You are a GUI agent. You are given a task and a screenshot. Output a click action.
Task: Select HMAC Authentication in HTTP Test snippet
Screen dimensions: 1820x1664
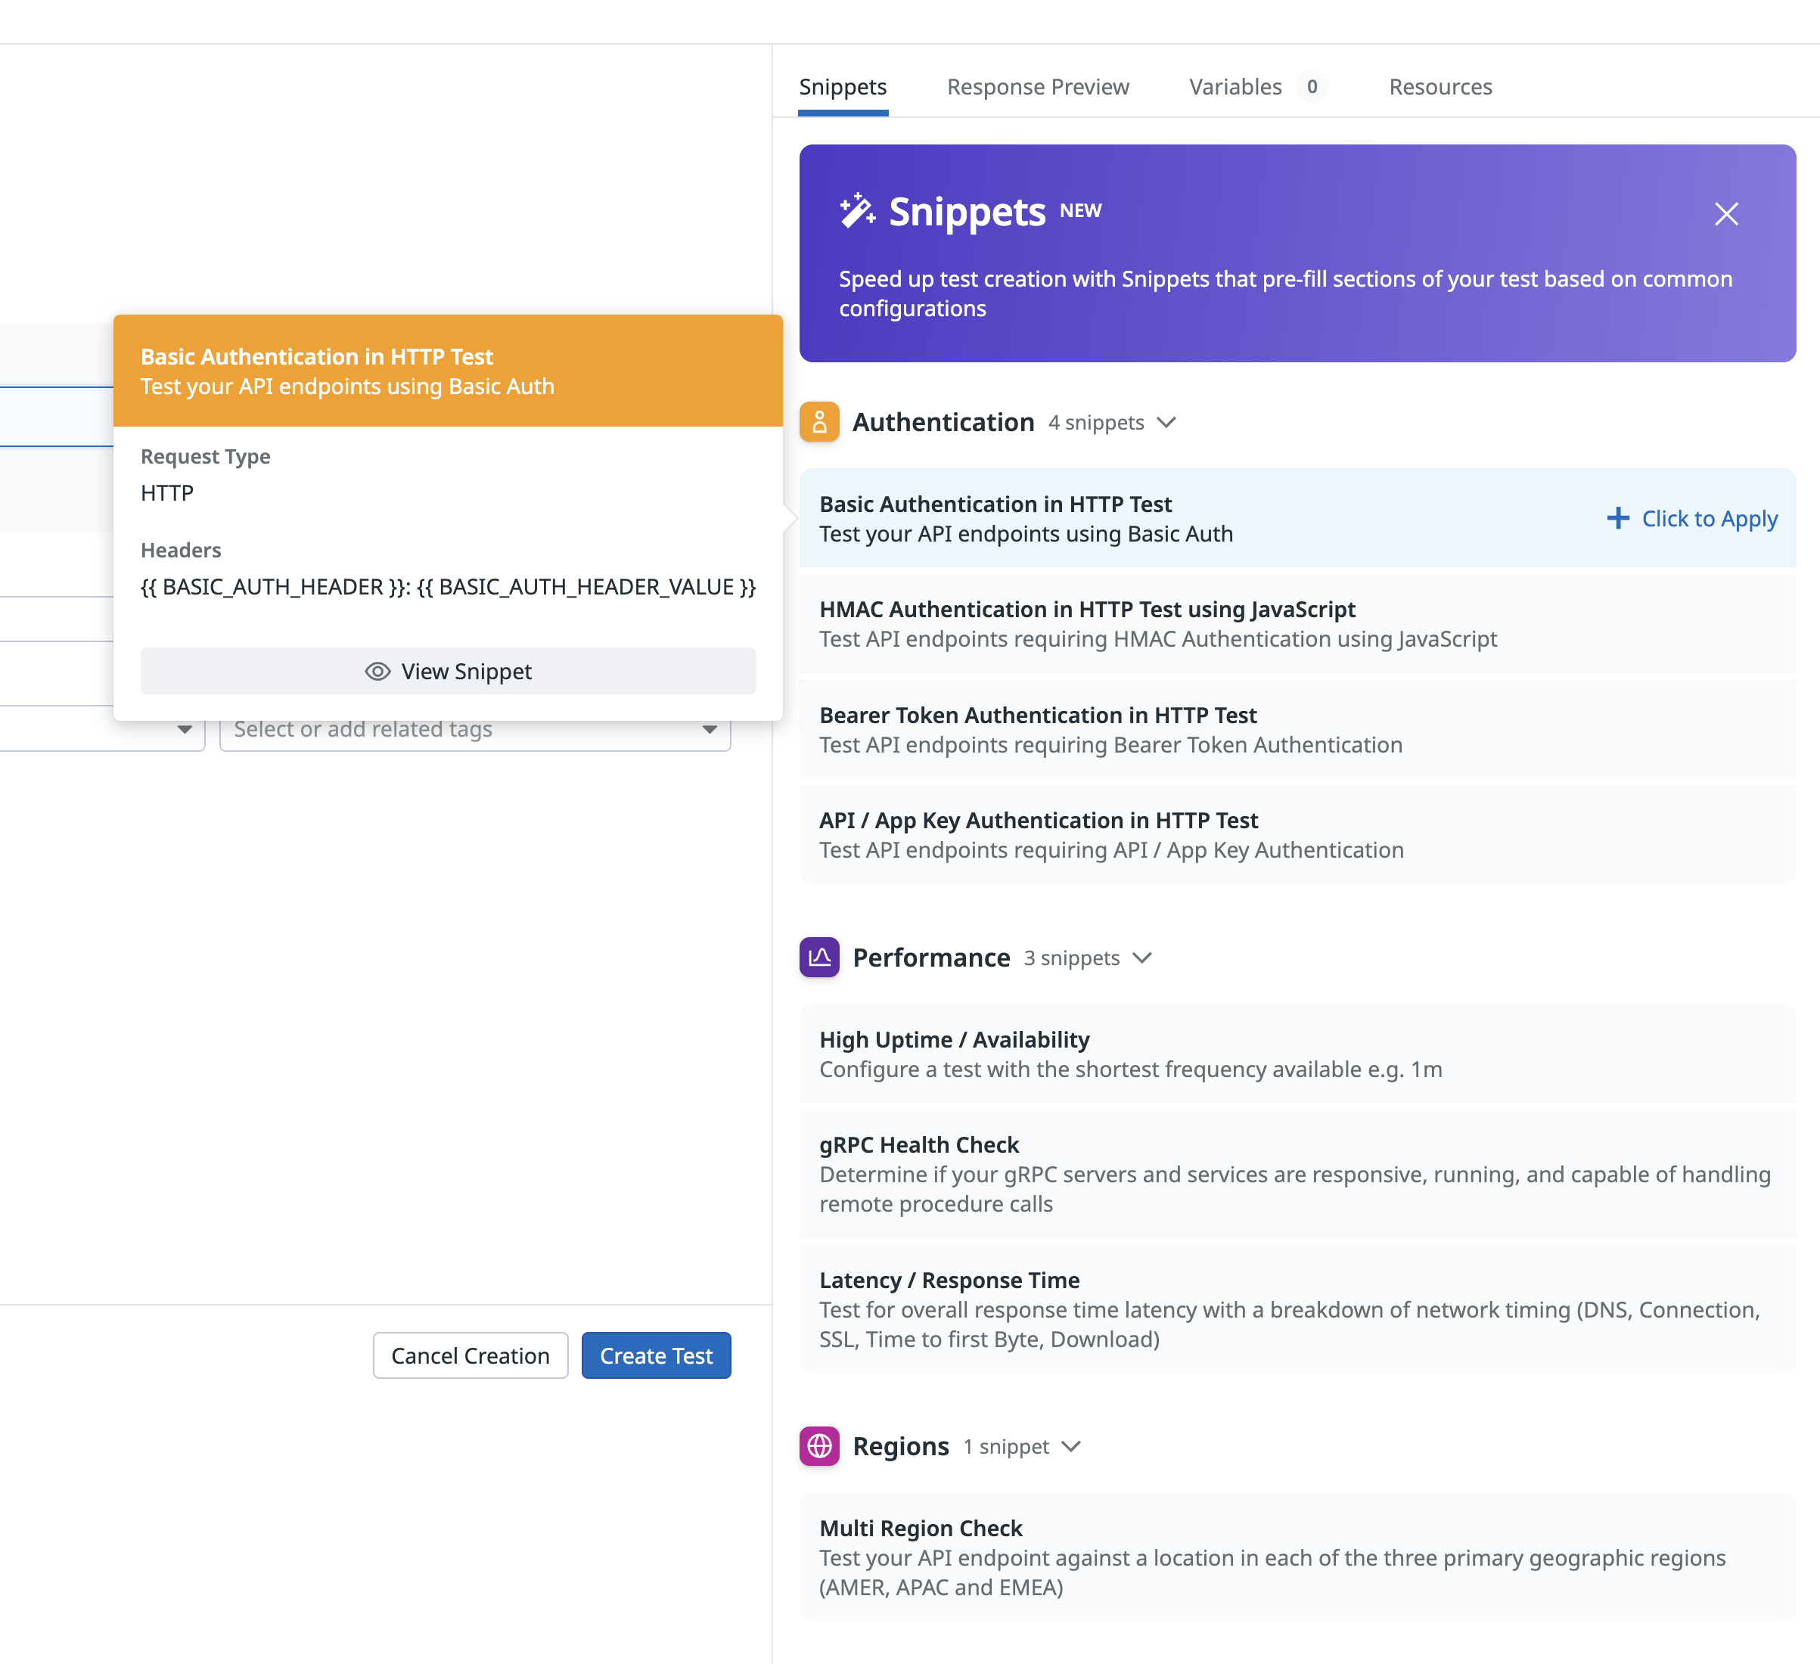point(1297,624)
